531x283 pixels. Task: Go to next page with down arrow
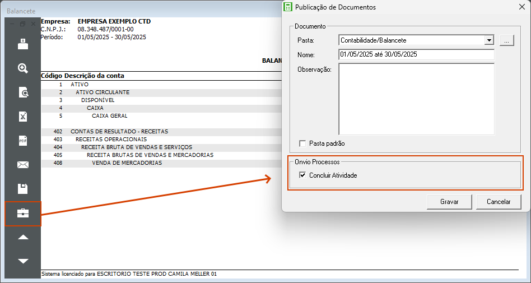coord(23,261)
